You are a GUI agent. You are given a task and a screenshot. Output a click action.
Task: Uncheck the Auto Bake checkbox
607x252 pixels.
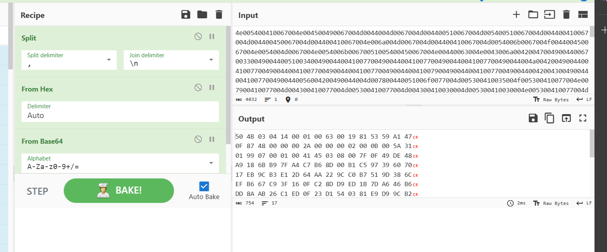pos(204,186)
